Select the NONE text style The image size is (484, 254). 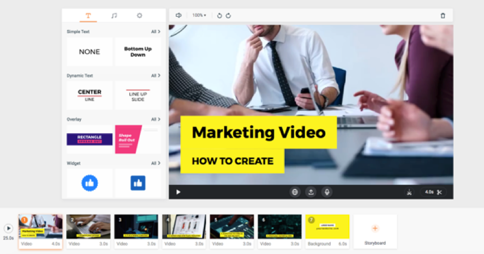point(89,52)
